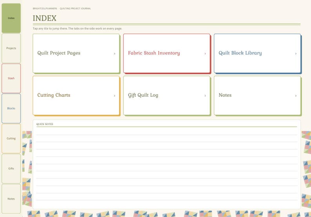Click the chevron on Fabric Stash Inventory

tap(205, 54)
